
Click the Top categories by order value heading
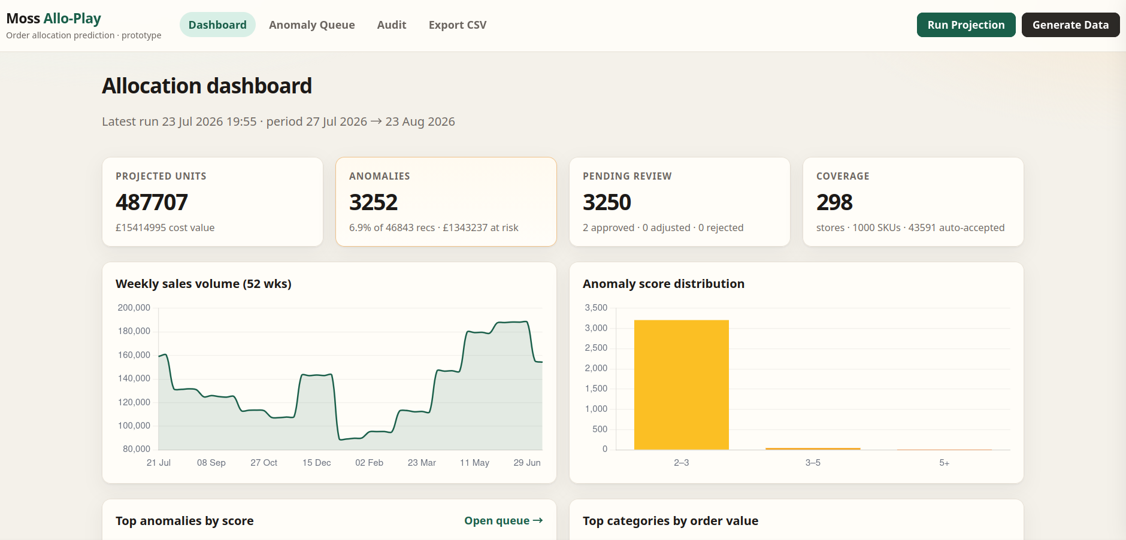[x=670, y=521]
